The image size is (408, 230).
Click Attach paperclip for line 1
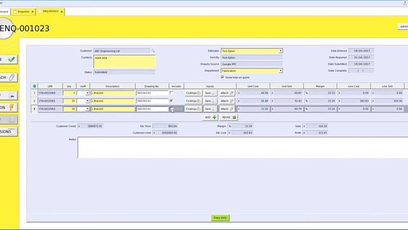[227, 93]
